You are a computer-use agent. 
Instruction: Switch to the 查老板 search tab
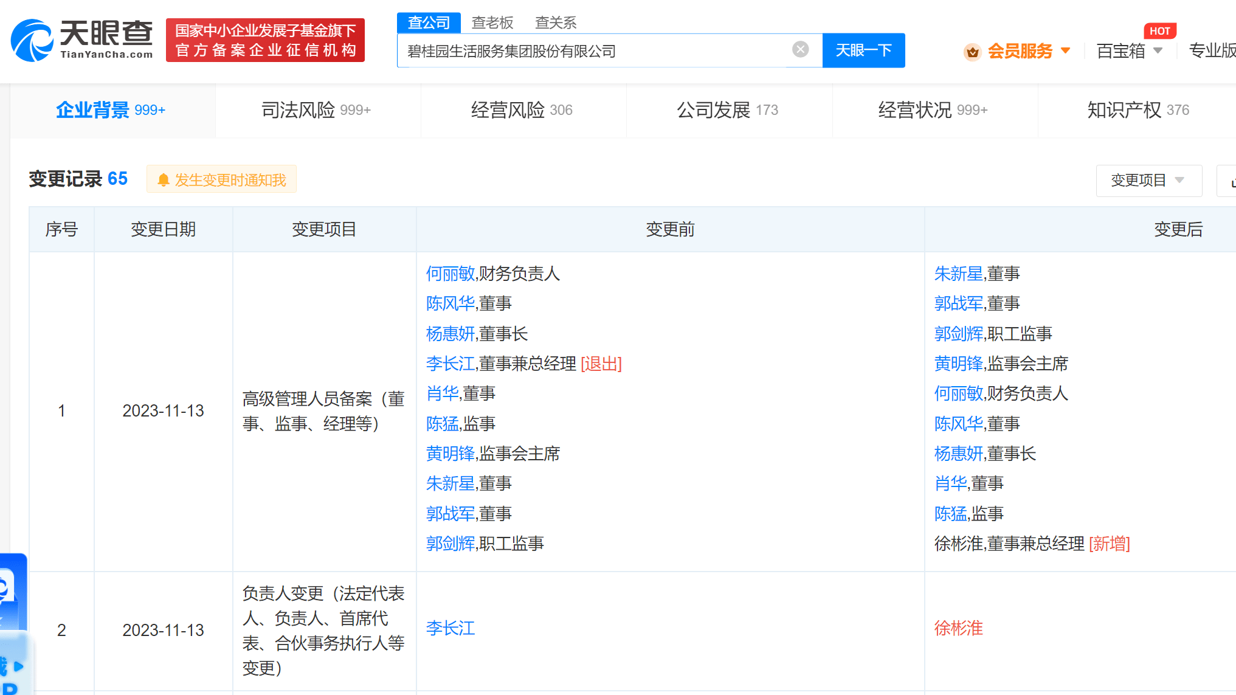tap(492, 22)
